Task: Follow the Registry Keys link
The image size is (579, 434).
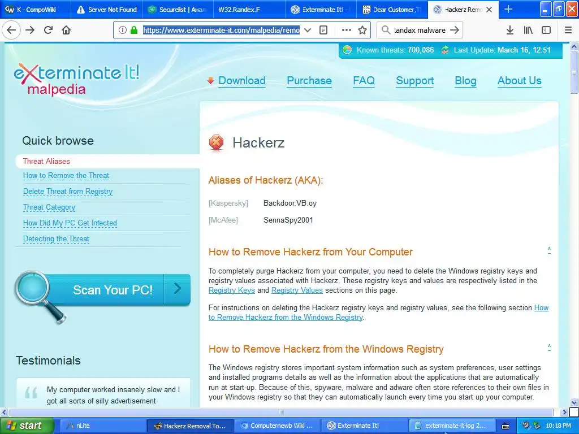Action: pyautogui.click(x=231, y=290)
